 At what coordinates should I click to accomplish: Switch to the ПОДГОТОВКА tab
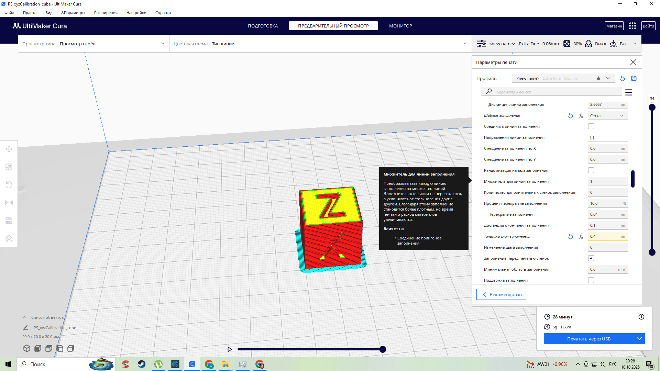(x=263, y=26)
